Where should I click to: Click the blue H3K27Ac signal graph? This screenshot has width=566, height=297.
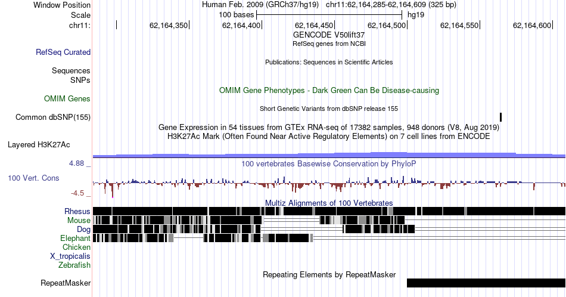[329, 155]
